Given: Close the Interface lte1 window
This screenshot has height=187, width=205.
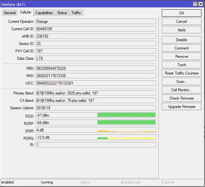Looking at the screenshot, I should pyautogui.click(x=200, y=4).
